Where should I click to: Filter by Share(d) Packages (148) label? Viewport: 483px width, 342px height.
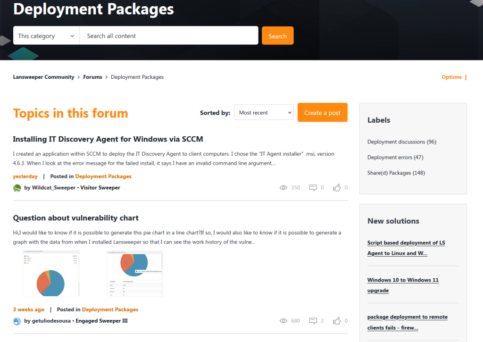tap(396, 173)
